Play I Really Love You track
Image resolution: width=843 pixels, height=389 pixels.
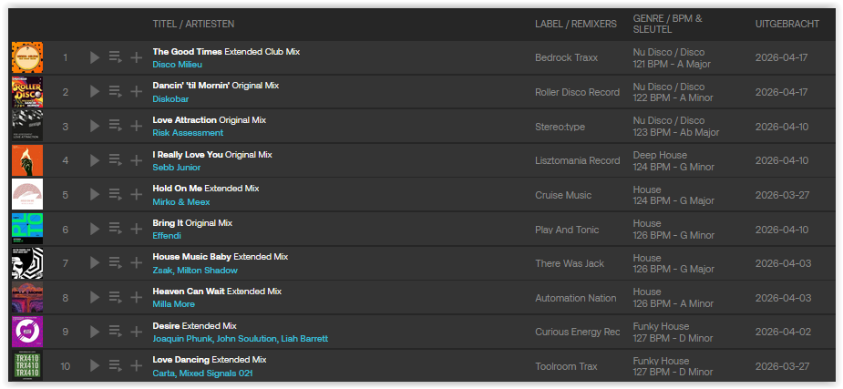[95, 161]
